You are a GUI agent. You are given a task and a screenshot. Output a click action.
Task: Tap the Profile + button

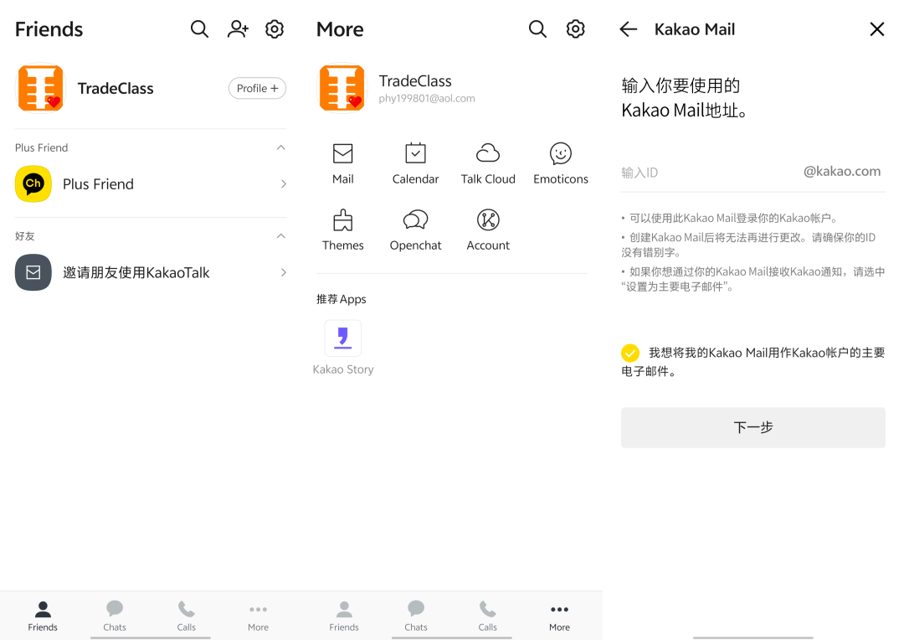[257, 88]
